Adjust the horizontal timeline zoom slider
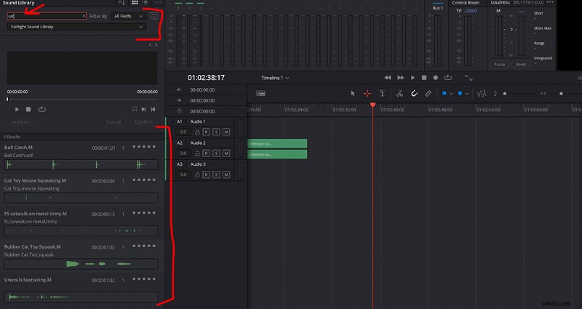Viewport: 582px width, 309px height. pos(561,94)
